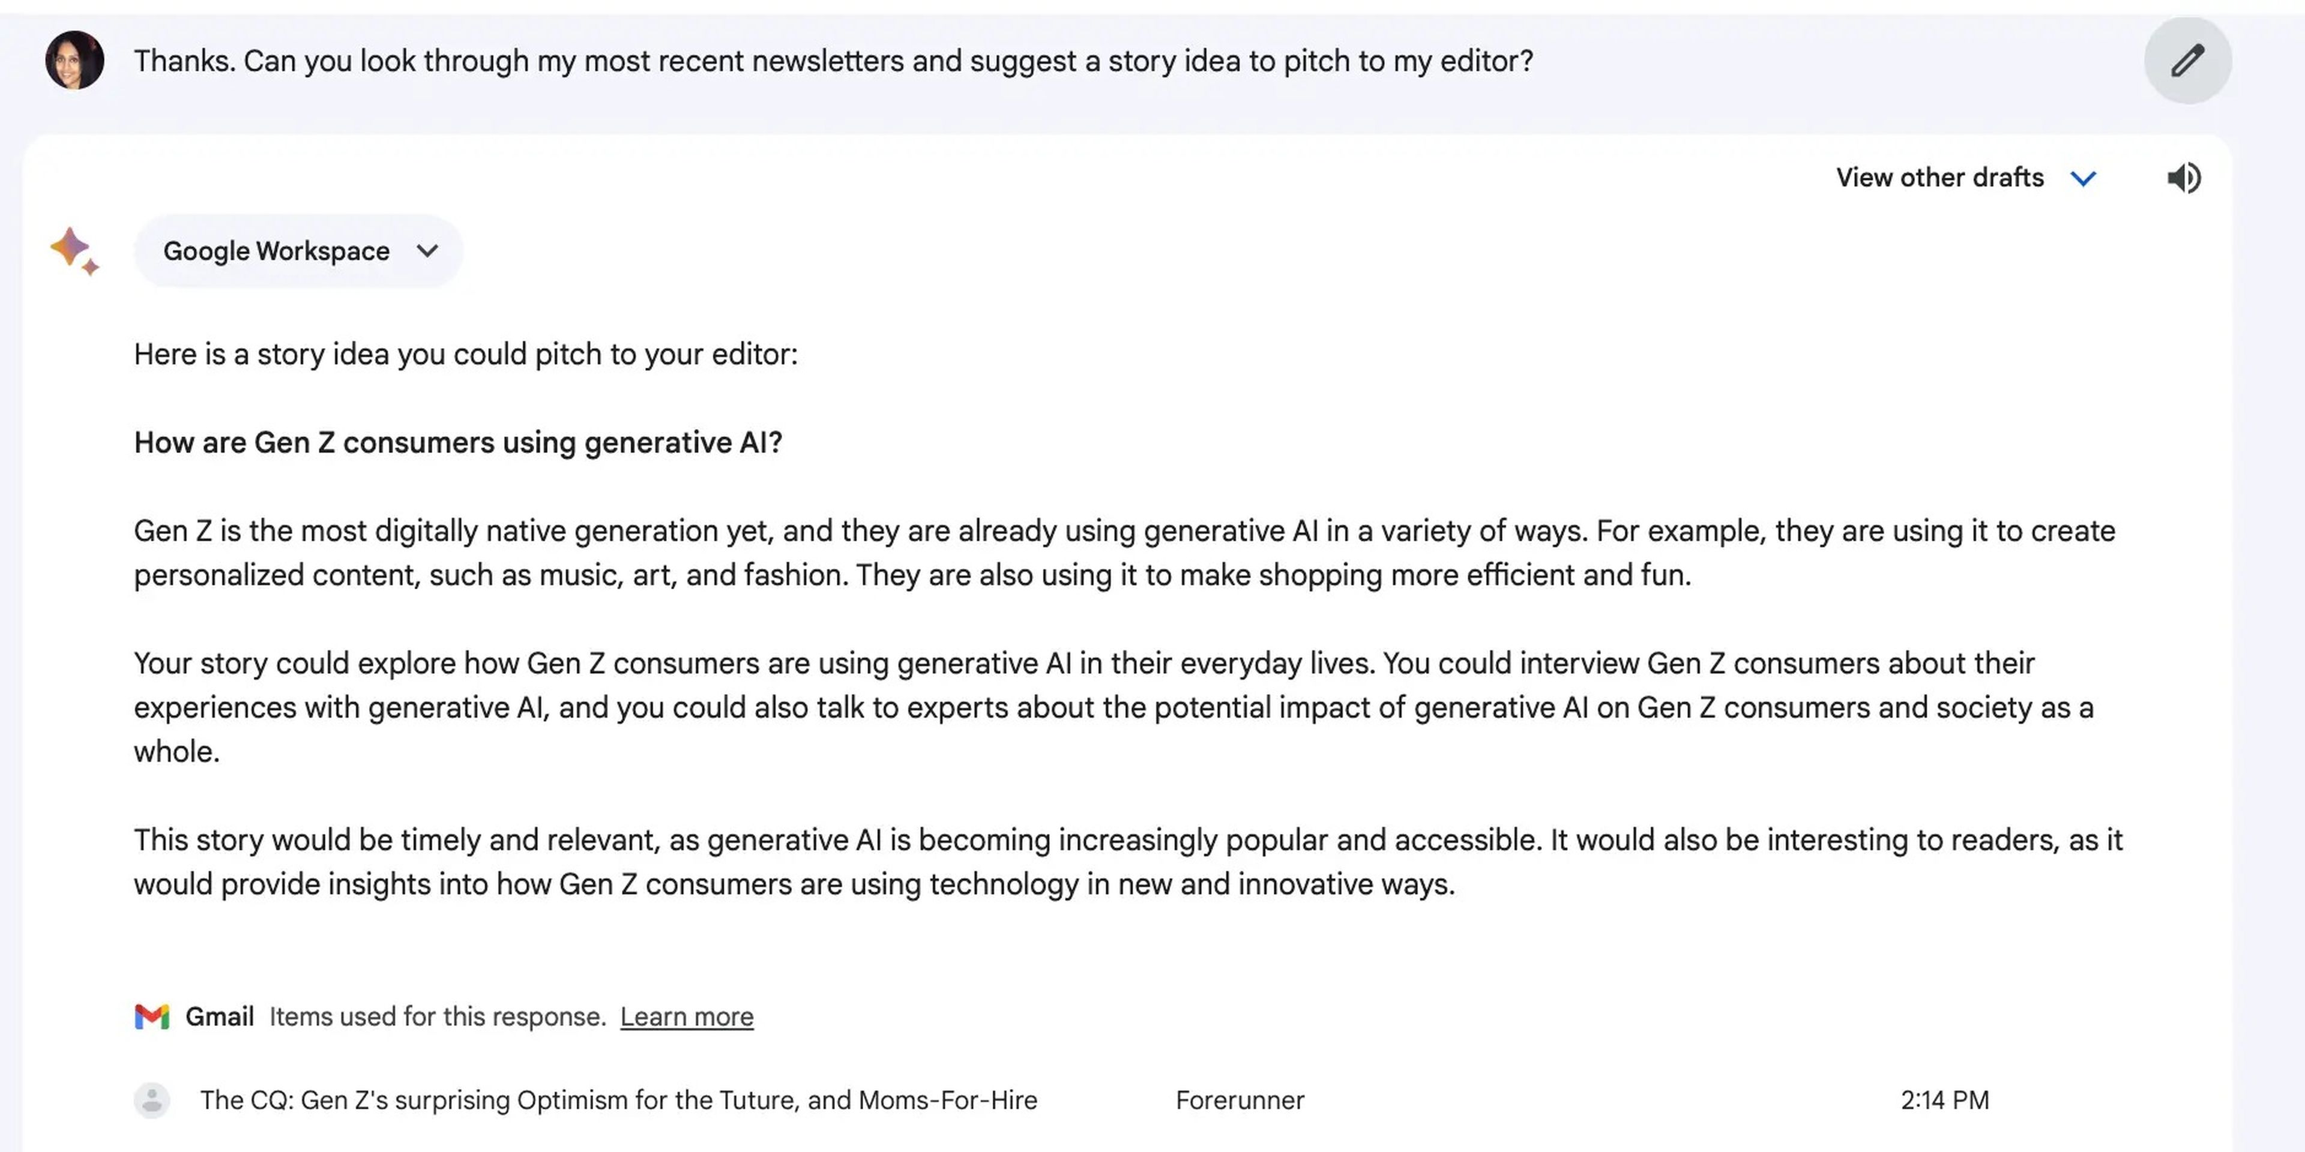Click the "View other drafts" label
Image resolution: width=2305 pixels, height=1152 pixels.
point(1939,178)
